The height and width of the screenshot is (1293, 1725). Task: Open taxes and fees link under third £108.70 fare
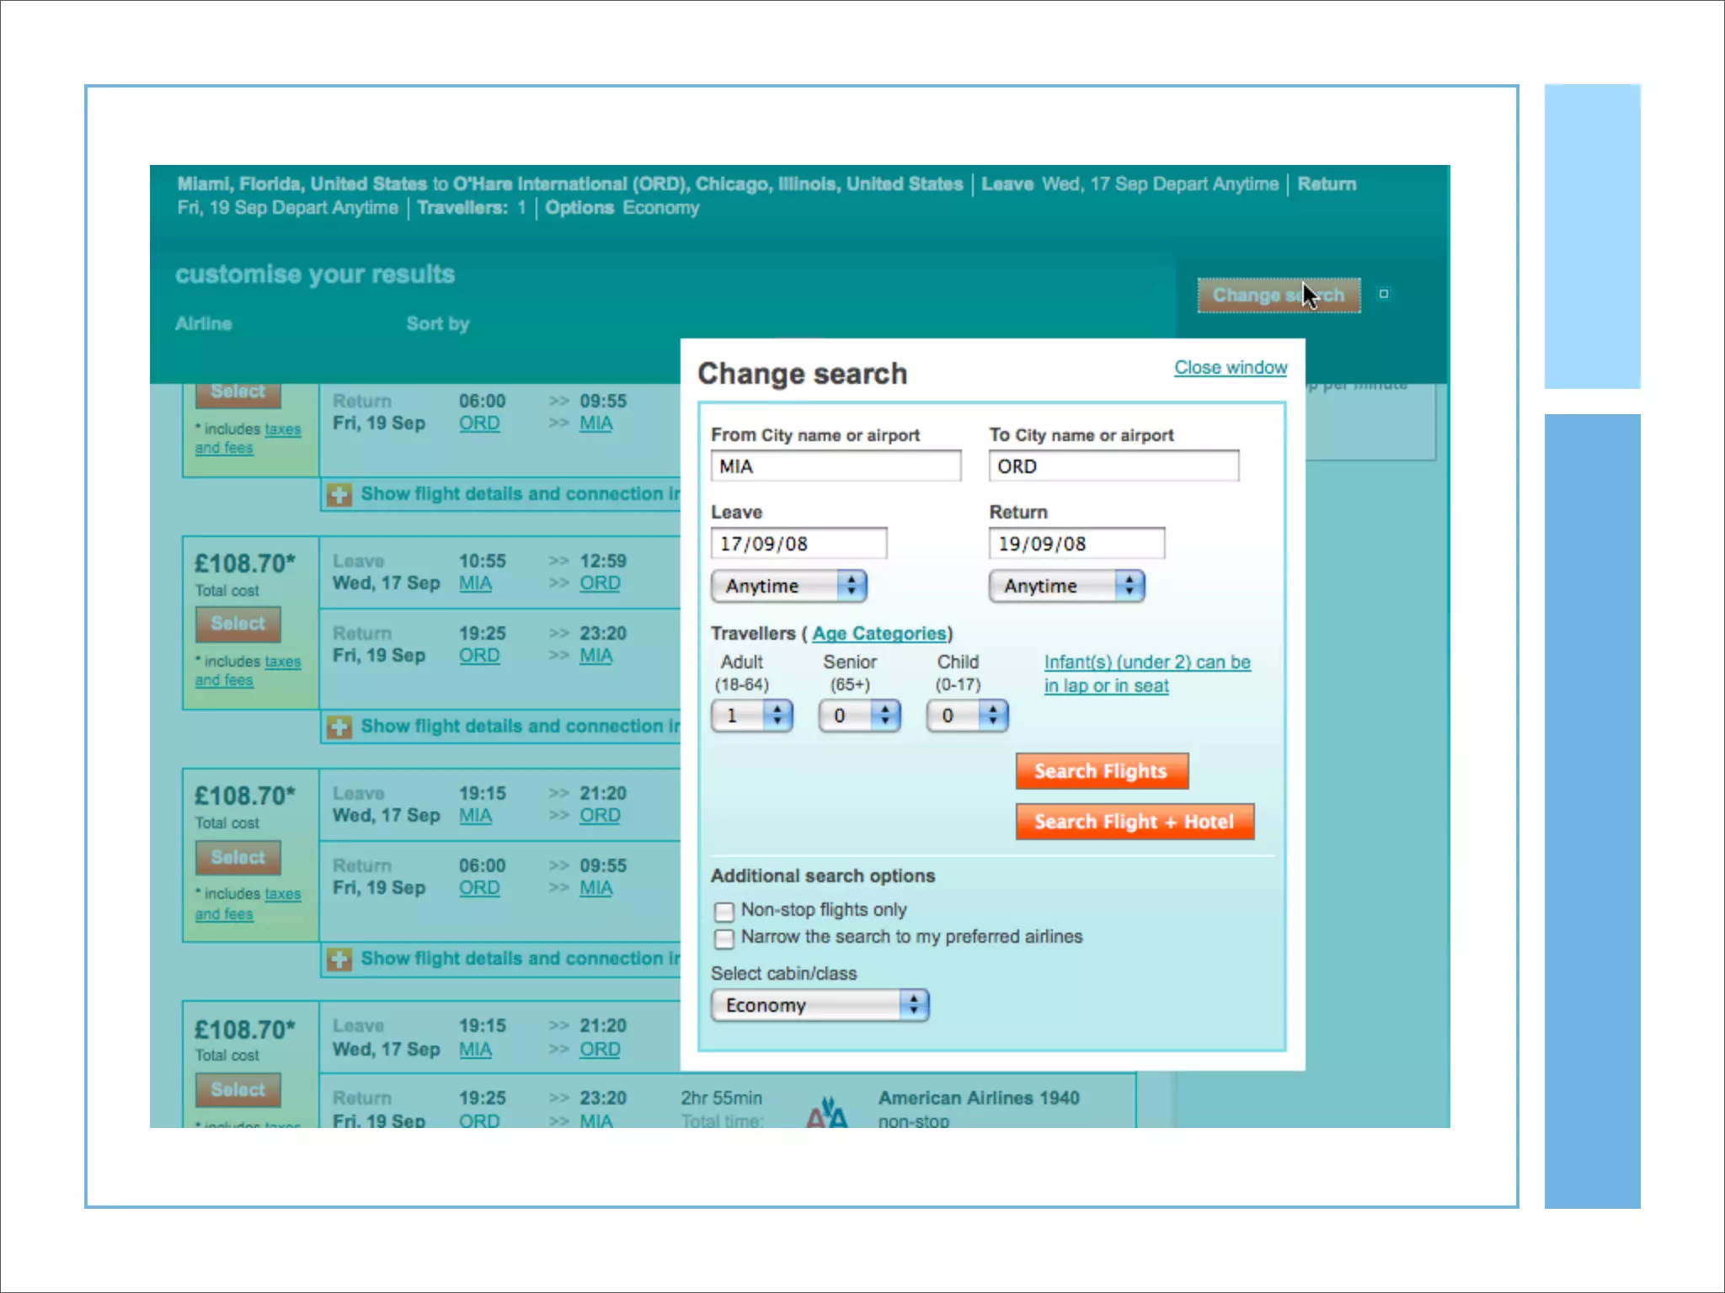pyautogui.click(x=248, y=904)
